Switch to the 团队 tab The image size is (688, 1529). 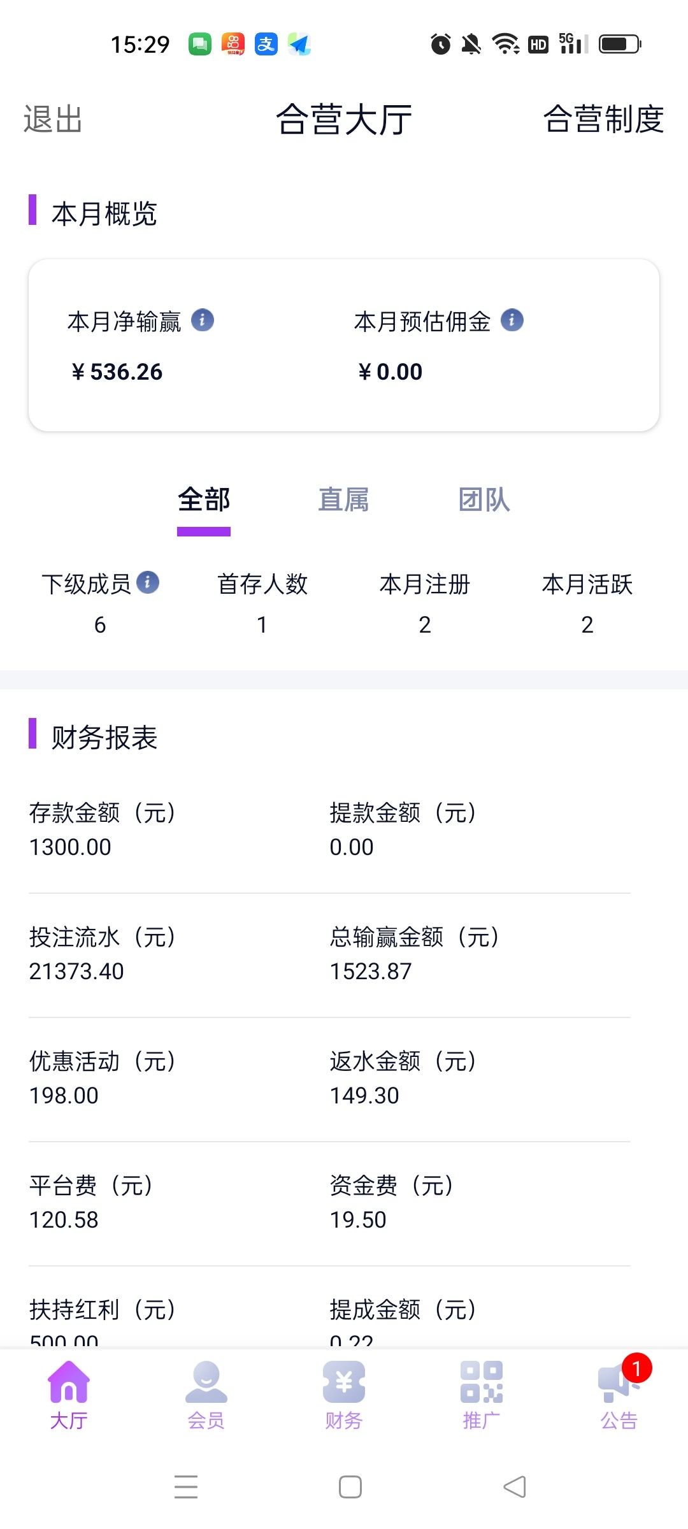[x=484, y=500]
